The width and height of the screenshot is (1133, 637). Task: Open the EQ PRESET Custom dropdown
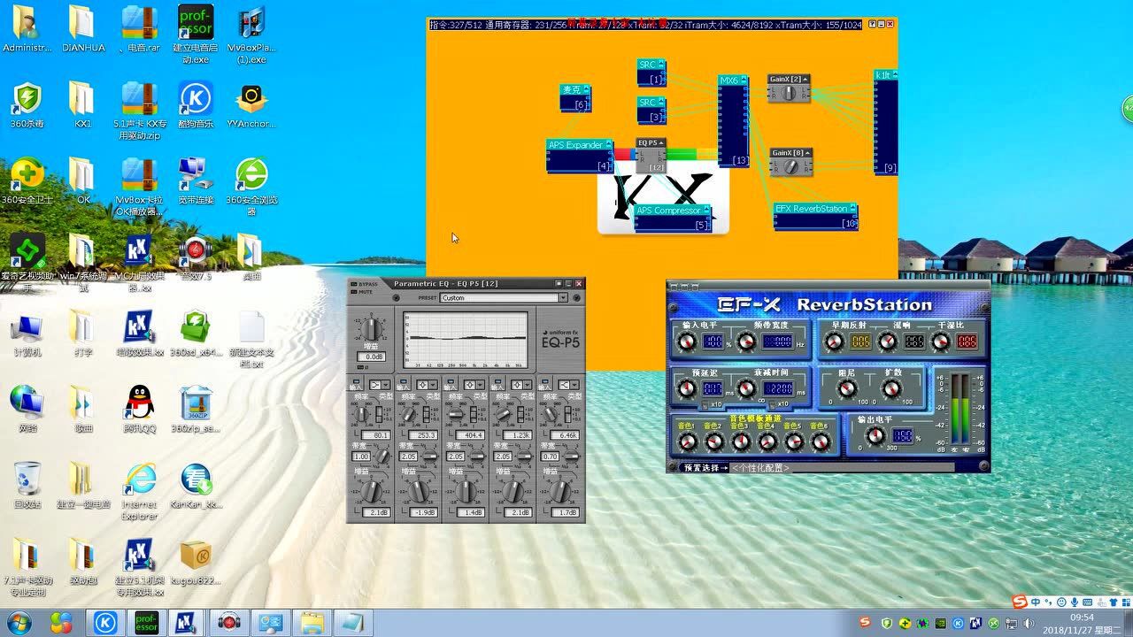pyautogui.click(x=563, y=298)
